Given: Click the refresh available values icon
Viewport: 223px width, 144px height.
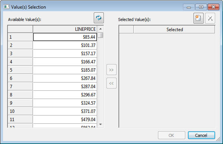Looking at the screenshot, I should 99,18.
